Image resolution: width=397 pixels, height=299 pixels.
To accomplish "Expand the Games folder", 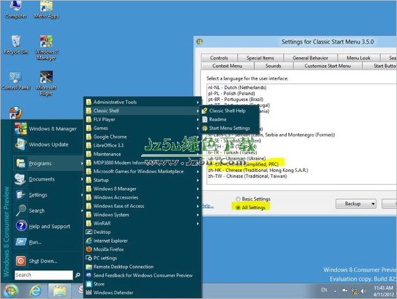I will [142, 128].
